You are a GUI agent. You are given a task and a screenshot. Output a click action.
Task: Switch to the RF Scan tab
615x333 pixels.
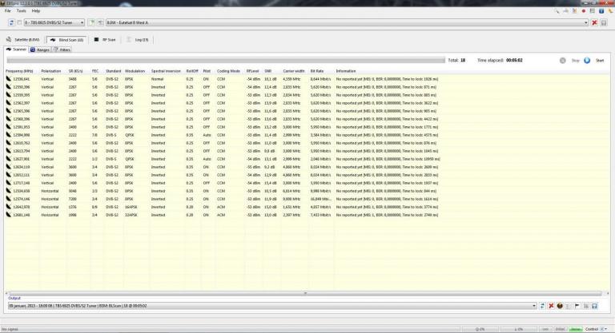point(107,38)
